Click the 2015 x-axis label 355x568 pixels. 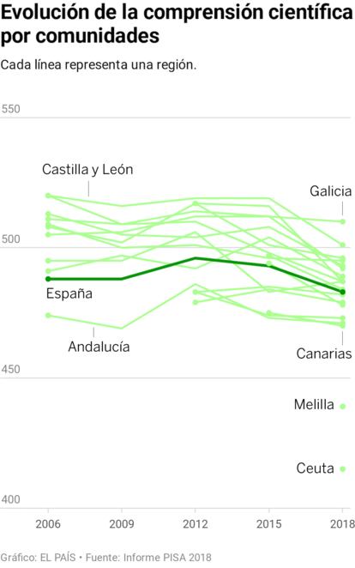click(x=268, y=523)
